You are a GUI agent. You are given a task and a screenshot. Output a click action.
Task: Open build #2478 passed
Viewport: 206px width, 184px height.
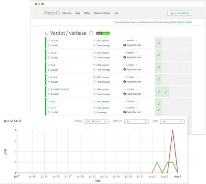(x=102, y=53)
